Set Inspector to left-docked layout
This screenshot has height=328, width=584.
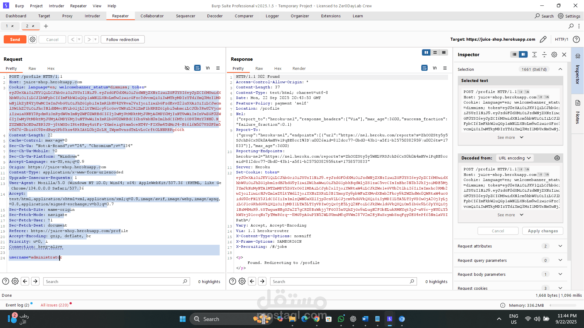(514, 54)
